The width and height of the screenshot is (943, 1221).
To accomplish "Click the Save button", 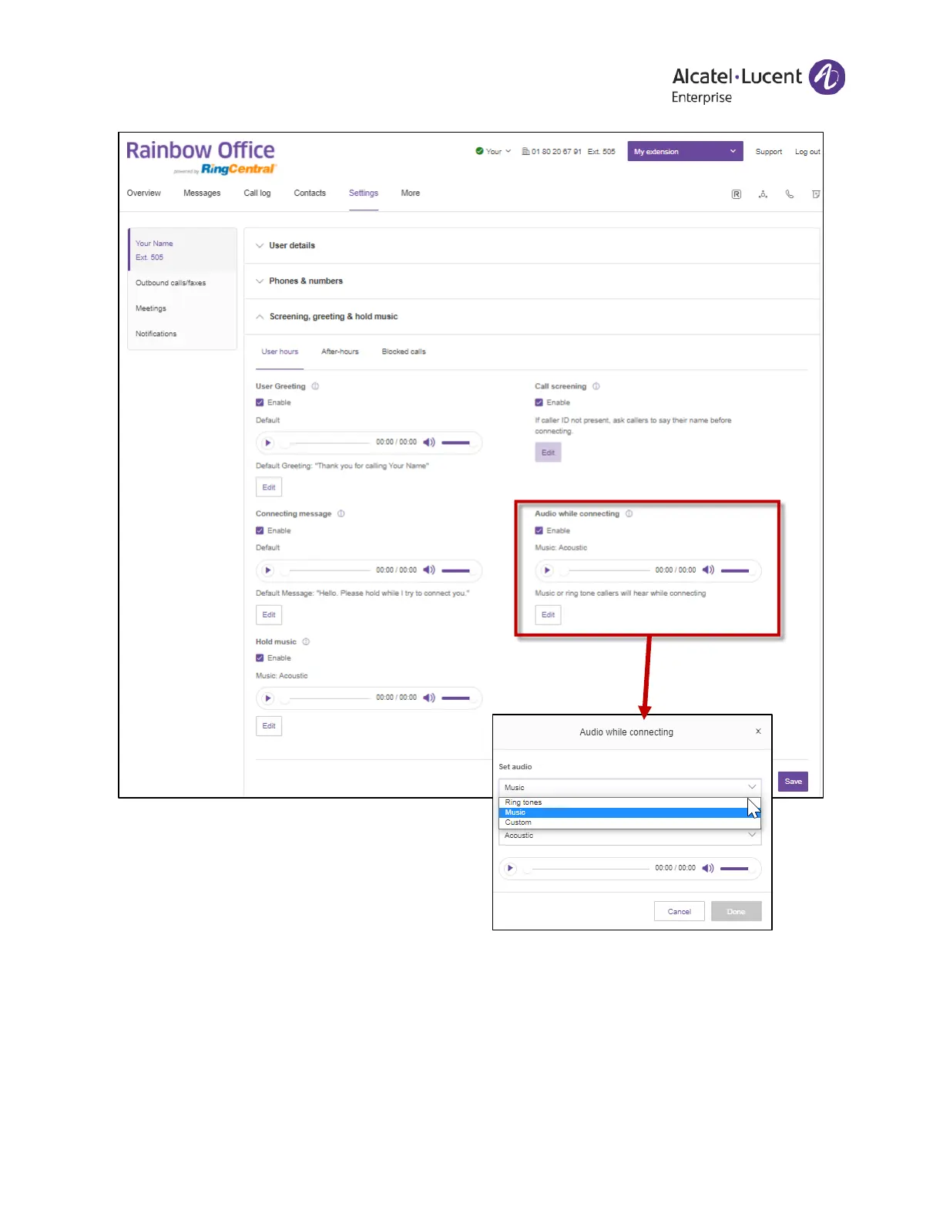I will click(793, 782).
